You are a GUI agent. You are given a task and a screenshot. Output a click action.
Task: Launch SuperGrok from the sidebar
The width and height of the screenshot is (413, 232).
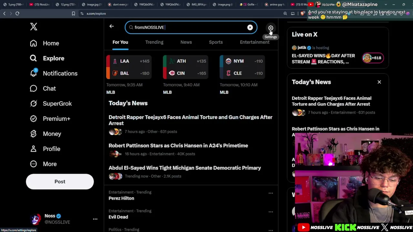pyautogui.click(x=51, y=104)
